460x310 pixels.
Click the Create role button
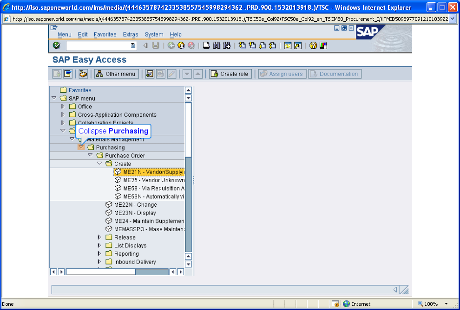click(x=230, y=74)
